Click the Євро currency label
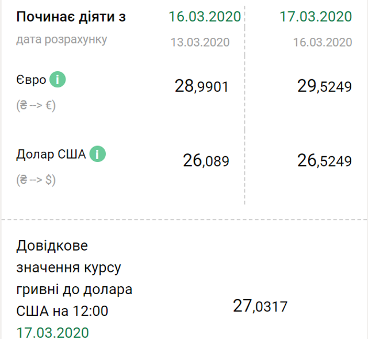 [31, 80]
